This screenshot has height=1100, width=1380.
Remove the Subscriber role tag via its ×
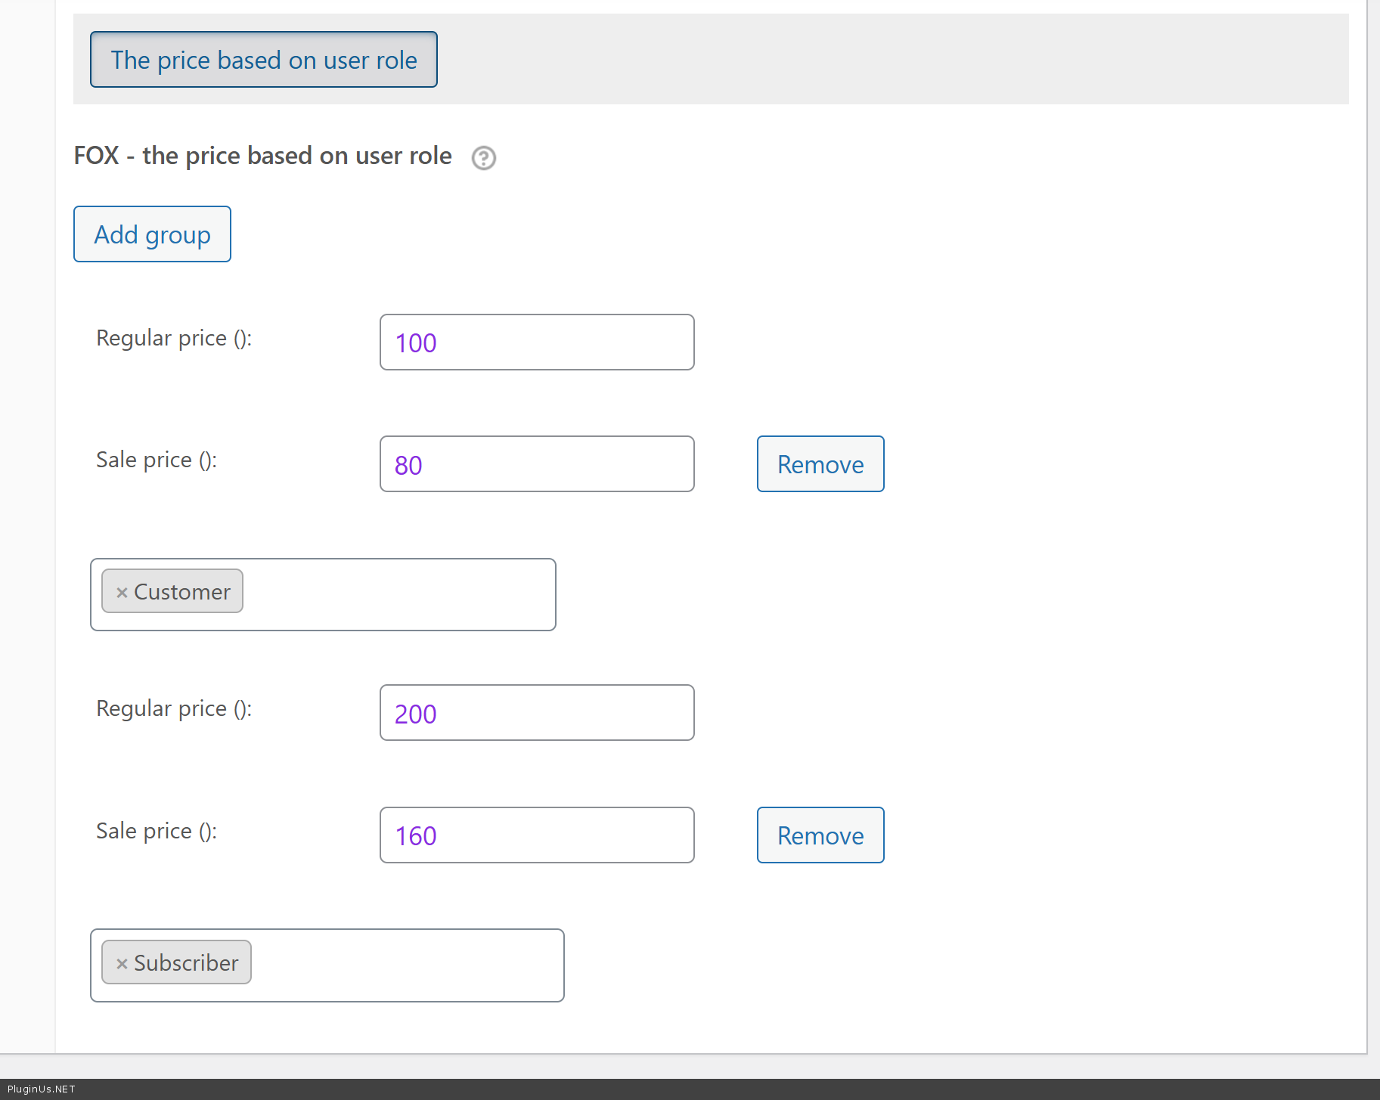(122, 964)
